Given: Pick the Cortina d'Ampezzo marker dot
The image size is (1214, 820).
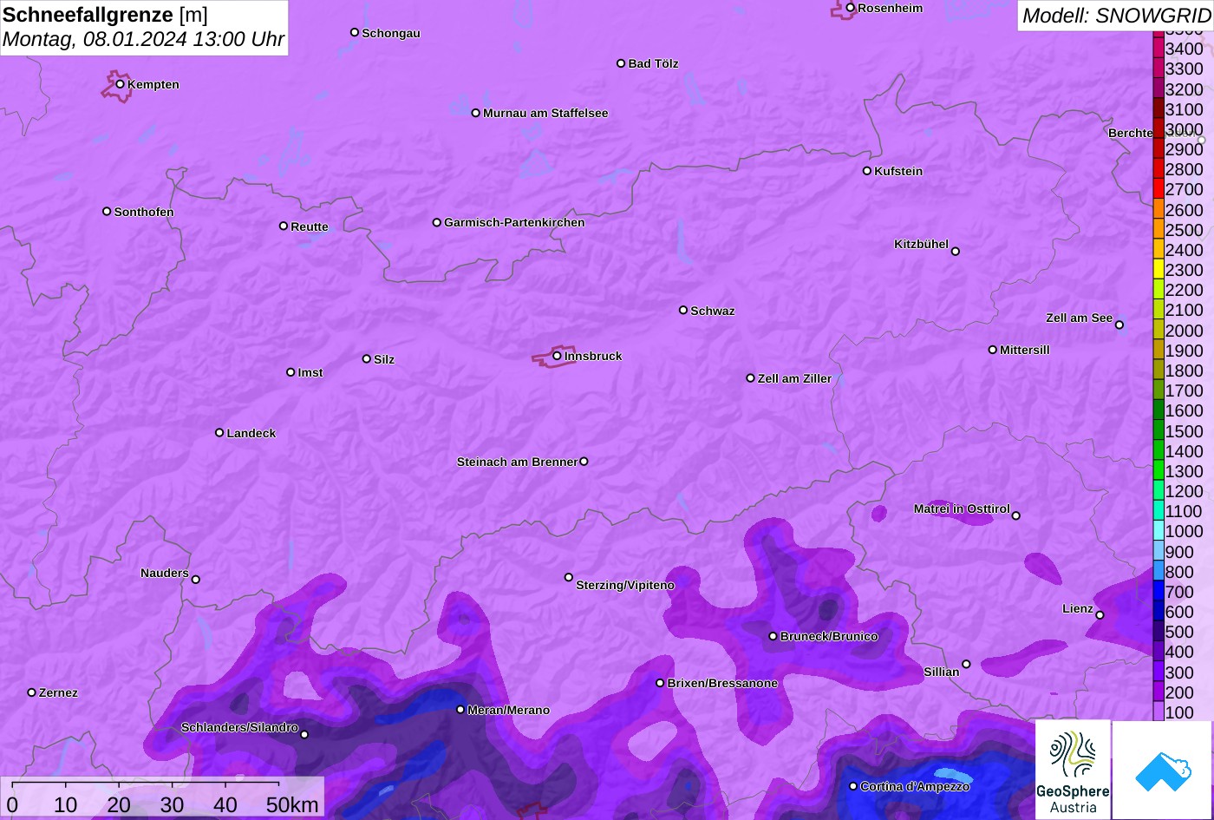Looking at the screenshot, I should 853,786.
